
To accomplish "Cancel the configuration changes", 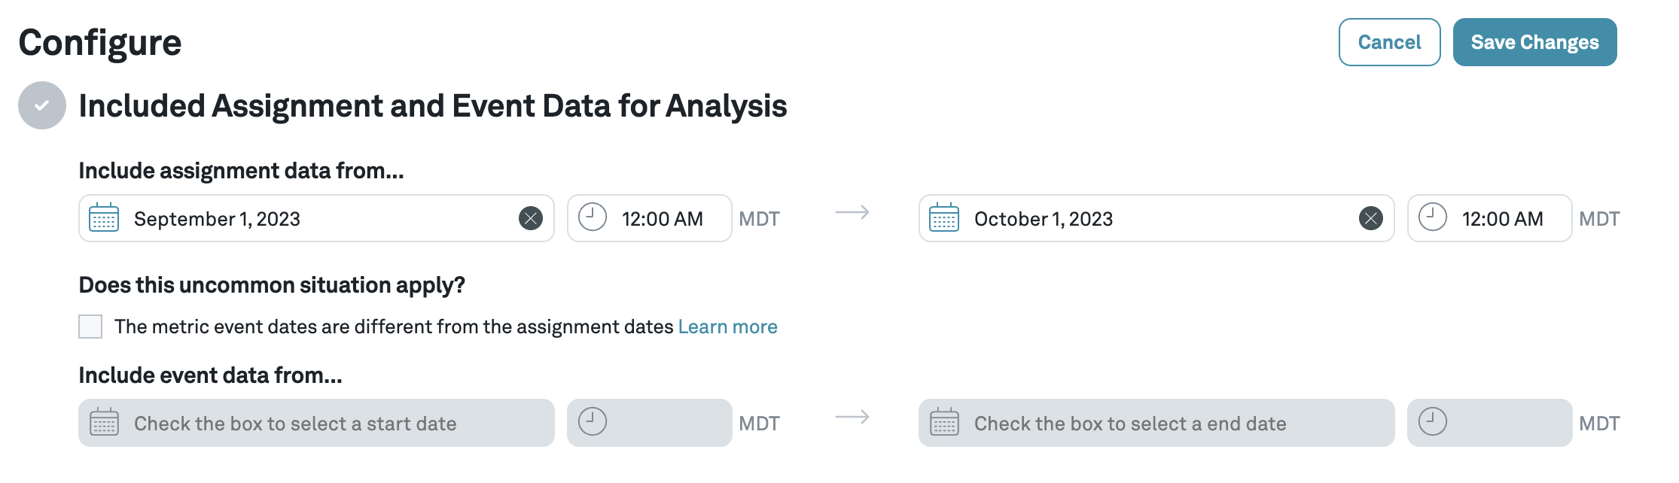I will (x=1389, y=42).
